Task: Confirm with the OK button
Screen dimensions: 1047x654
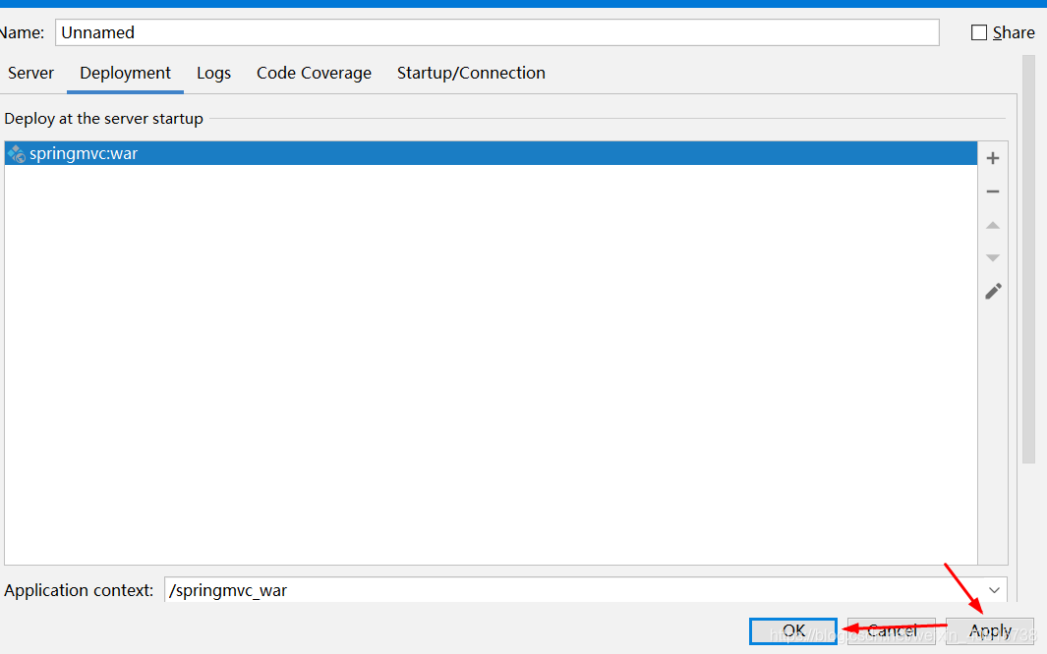Action: click(x=793, y=630)
